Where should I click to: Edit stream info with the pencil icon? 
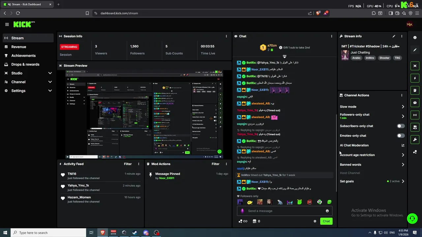[x=394, y=36]
